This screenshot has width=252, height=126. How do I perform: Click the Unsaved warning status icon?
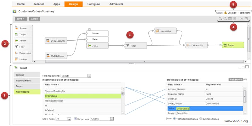[225, 13]
